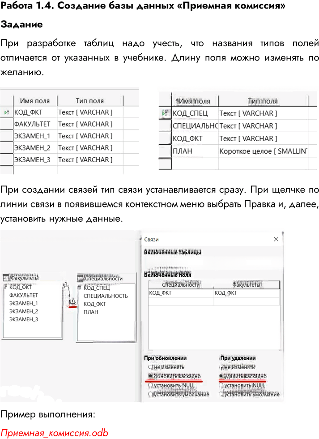
Task: Click the Факультеты title bar in relations diagram
Action: pyautogui.click(x=32, y=278)
